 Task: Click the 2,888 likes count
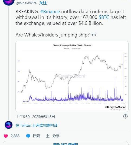(15, 136)
